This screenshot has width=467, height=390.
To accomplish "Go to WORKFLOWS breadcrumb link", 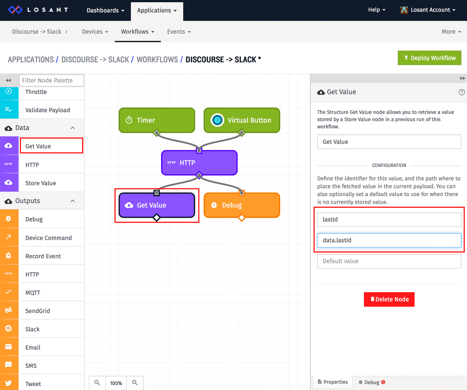I will (x=157, y=59).
